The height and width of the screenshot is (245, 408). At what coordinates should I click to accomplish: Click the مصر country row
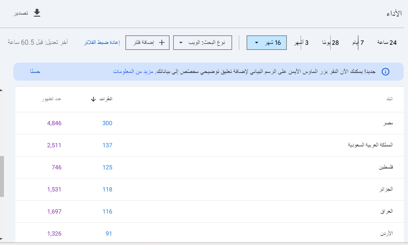point(209,123)
